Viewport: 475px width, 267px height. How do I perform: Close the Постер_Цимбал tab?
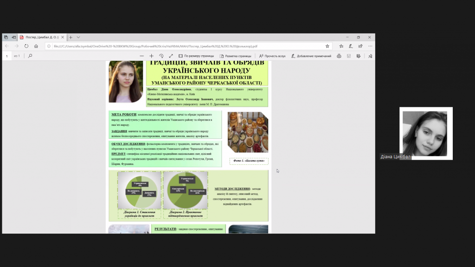[63, 37]
